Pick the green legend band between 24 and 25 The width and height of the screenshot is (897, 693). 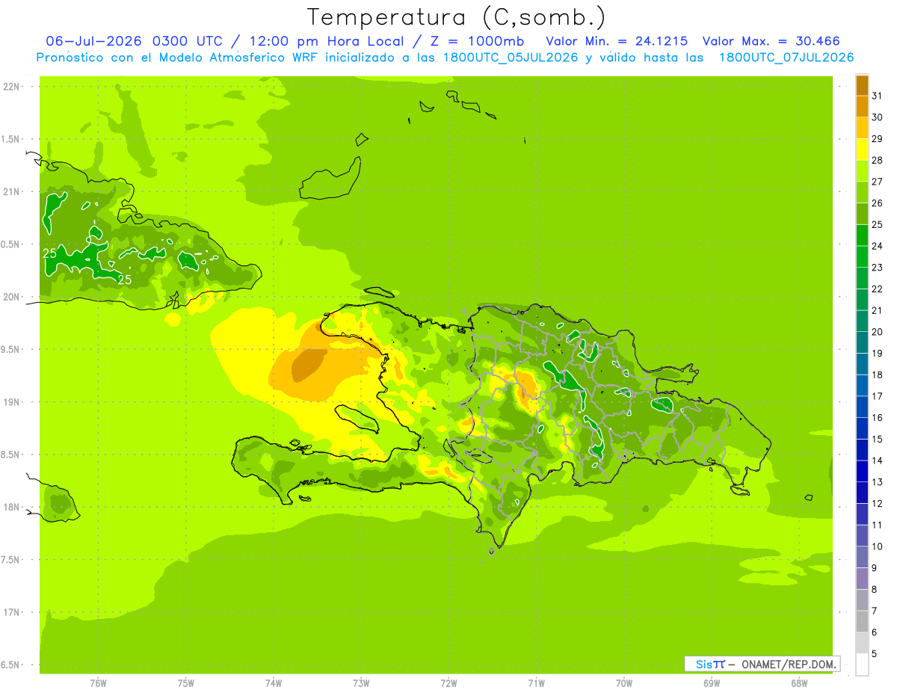[862, 235]
